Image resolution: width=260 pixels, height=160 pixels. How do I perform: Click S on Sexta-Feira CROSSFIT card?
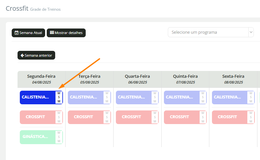click(251, 117)
